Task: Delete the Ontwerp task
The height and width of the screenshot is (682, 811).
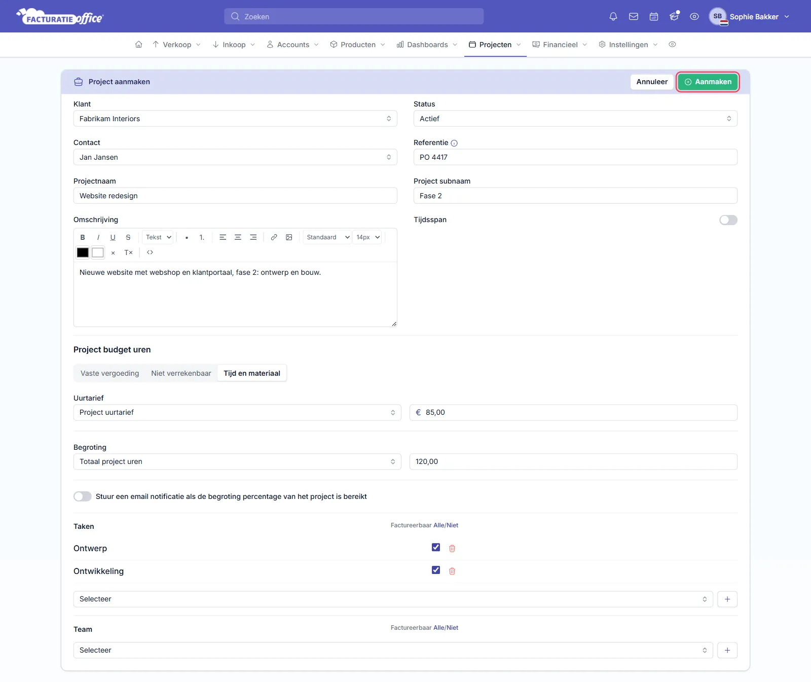Action: click(x=452, y=548)
